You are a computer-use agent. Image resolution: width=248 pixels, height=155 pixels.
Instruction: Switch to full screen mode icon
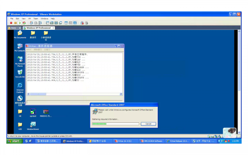pyautogui.click(x=52, y=23)
